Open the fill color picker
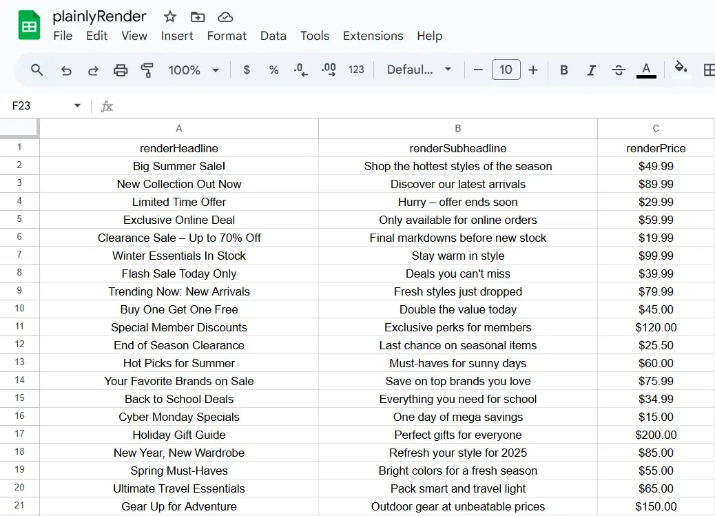The height and width of the screenshot is (516, 715). point(681,70)
